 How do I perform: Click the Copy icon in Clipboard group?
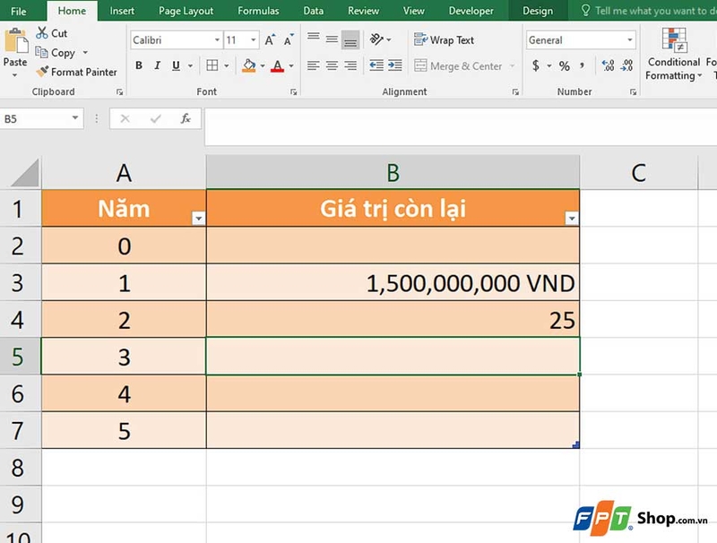pos(42,52)
